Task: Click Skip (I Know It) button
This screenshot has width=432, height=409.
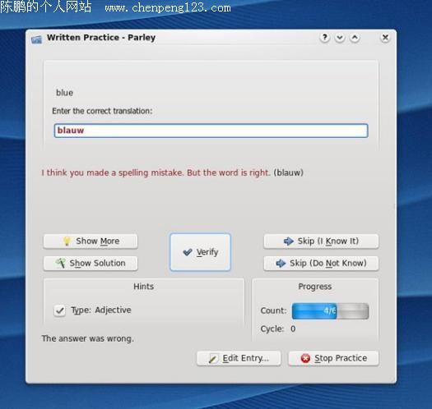Action: [321, 241]
